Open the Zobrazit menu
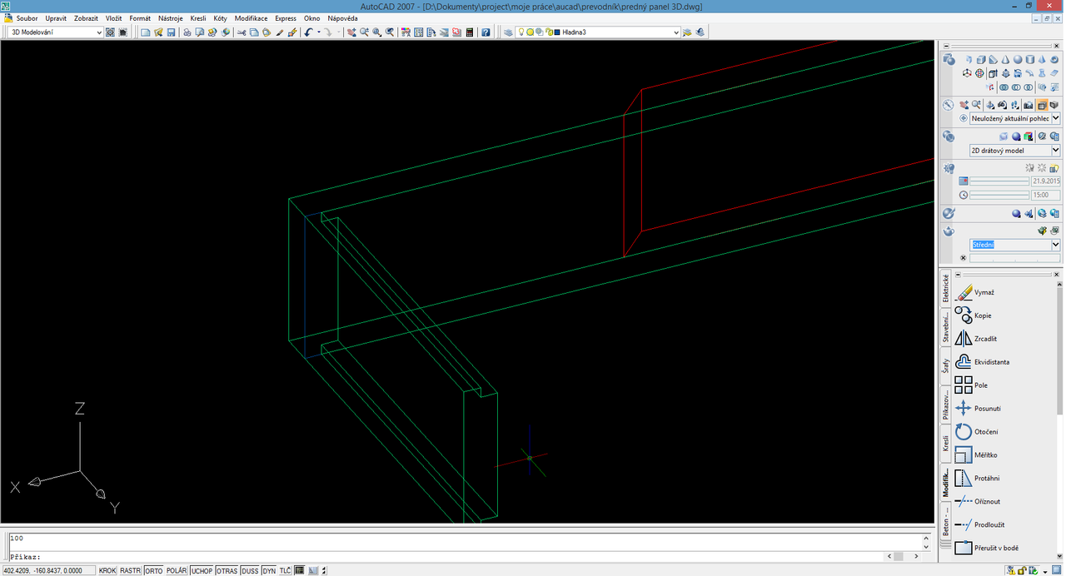This screenshot has height=576, width=1066. point(86,18)
